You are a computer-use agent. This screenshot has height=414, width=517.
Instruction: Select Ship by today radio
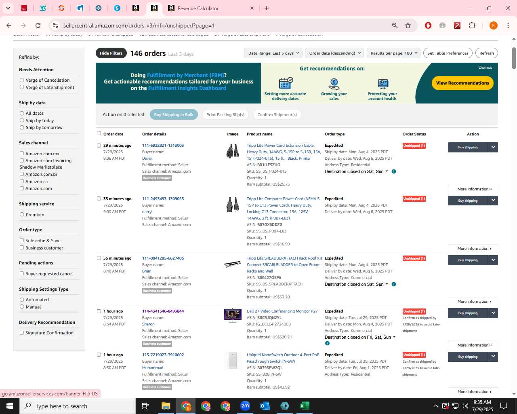click(22, 120)
